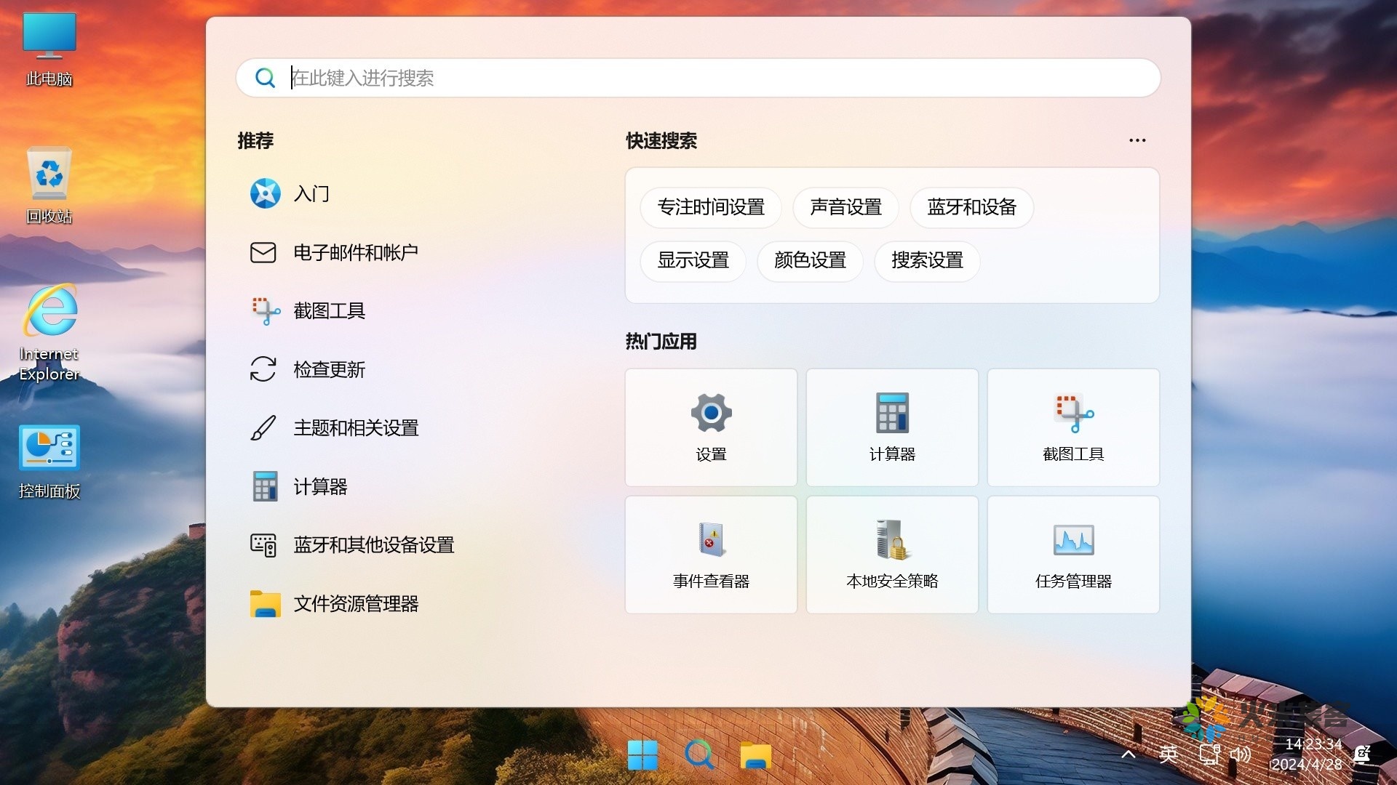Open Settings from the popular apps tiles

(711, 427)
